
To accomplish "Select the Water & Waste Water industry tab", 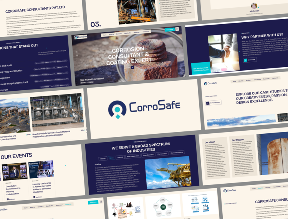I will point(133,156).
